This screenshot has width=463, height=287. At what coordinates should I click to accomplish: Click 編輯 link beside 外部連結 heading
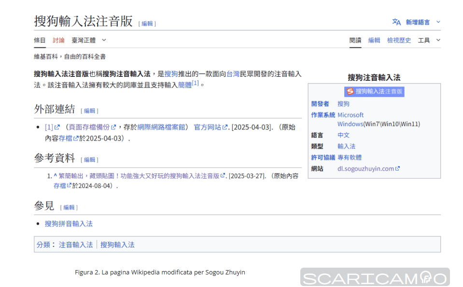[89, 111]
